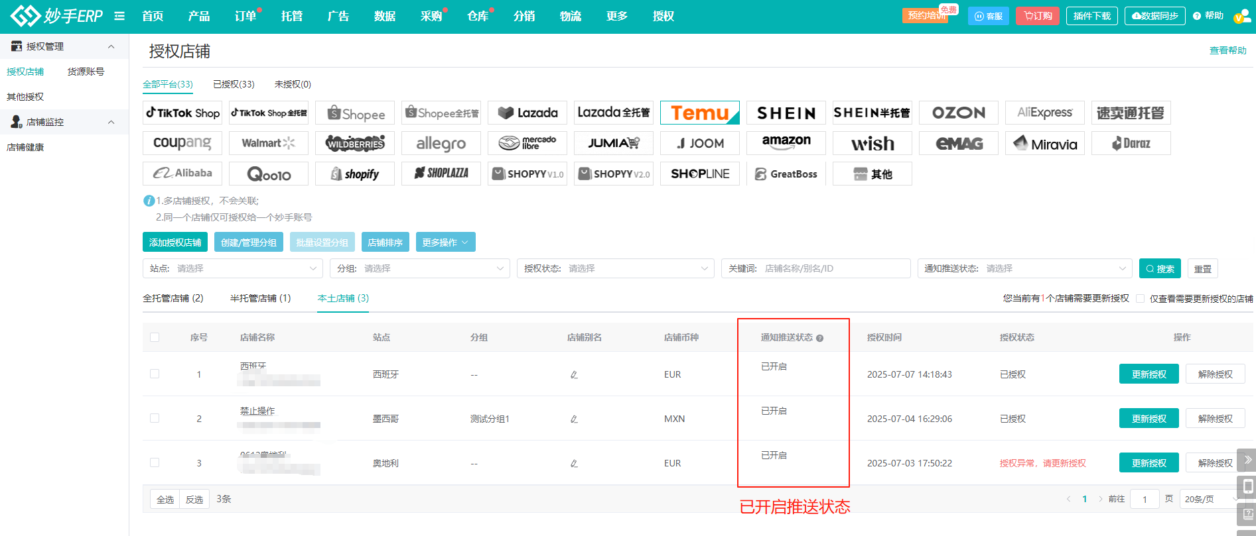Switch to the 已授权(33) tab
The width and height of the screenshot is (1256, 536).
click(x=234, y=84)
